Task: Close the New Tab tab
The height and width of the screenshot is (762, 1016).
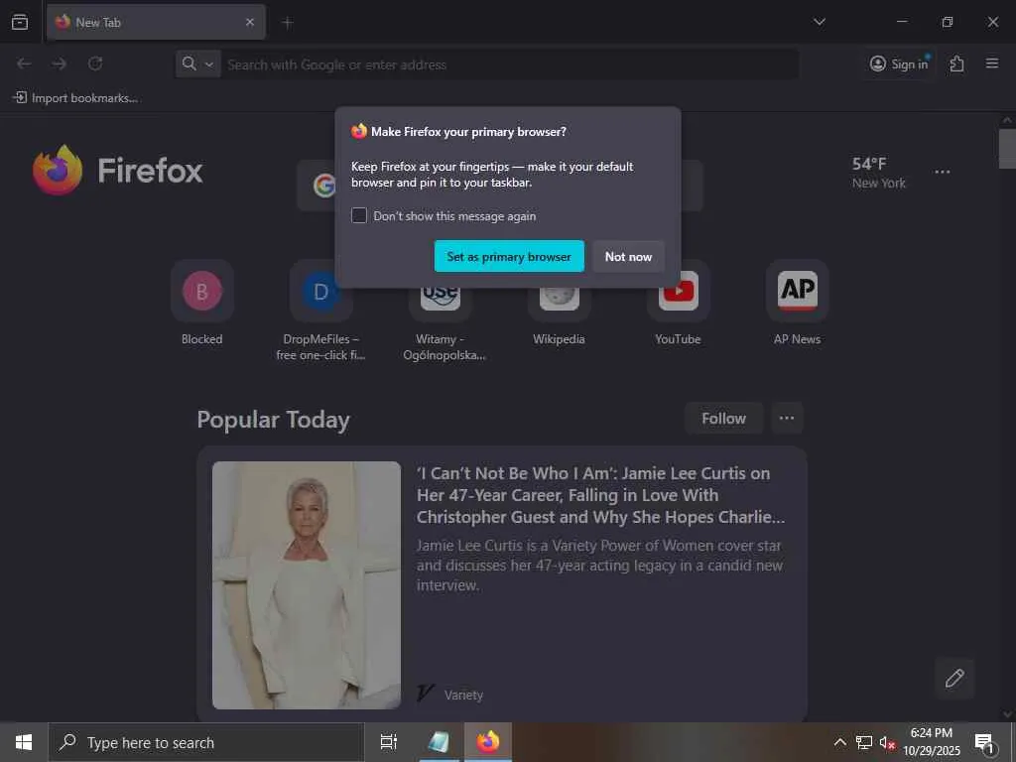Action: (249, 22)
